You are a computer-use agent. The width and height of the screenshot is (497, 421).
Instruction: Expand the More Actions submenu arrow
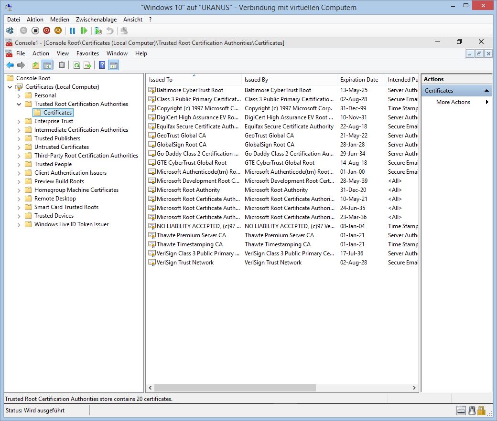click(487, 102)
